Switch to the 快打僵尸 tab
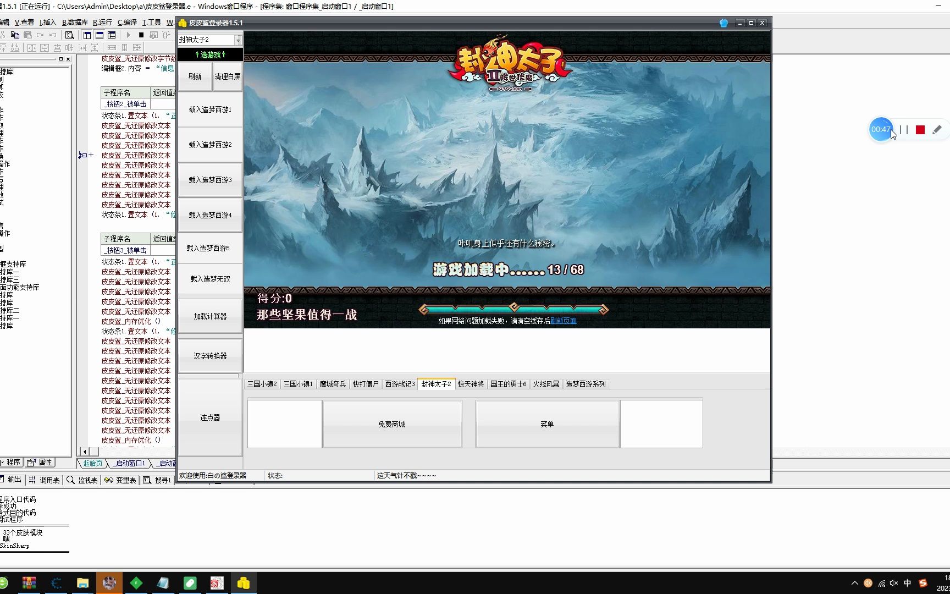This screenshot has height=594, width=950. (x=366, y=384)
